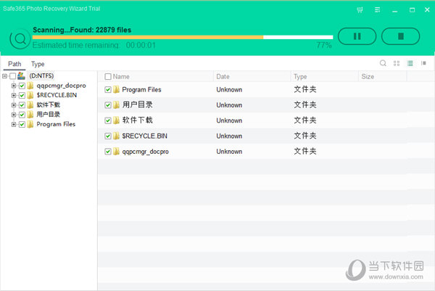Select Program Files label in the tree

tap(56, 124)
